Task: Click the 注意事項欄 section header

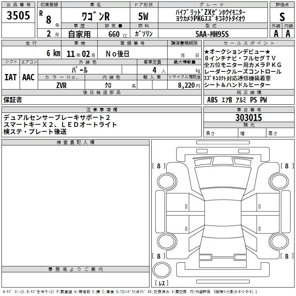Action: 101,110
